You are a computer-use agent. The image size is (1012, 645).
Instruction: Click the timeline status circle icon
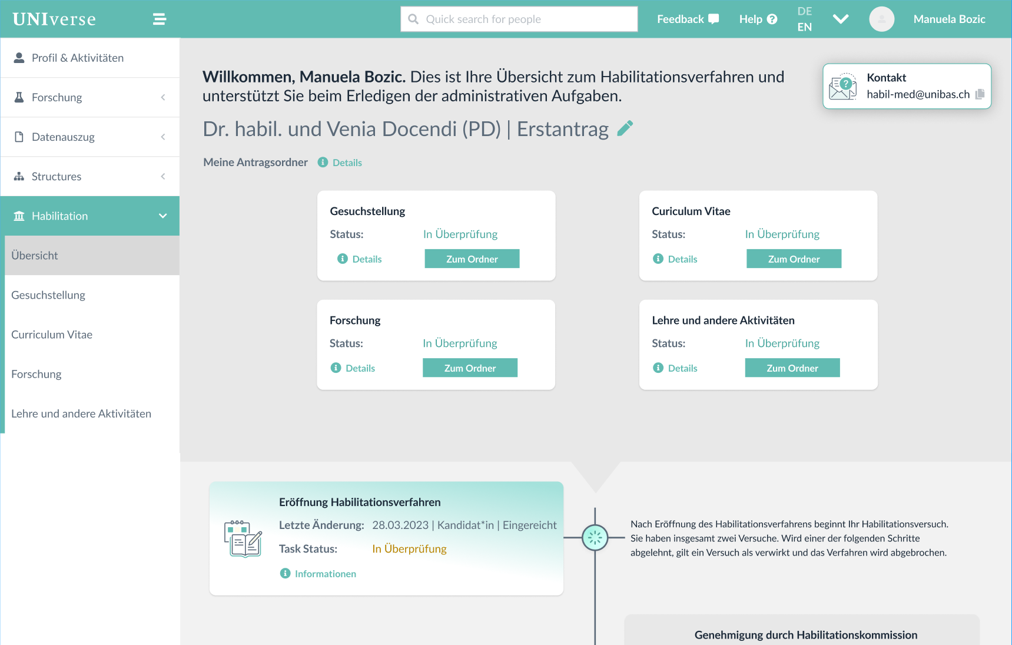595,538
